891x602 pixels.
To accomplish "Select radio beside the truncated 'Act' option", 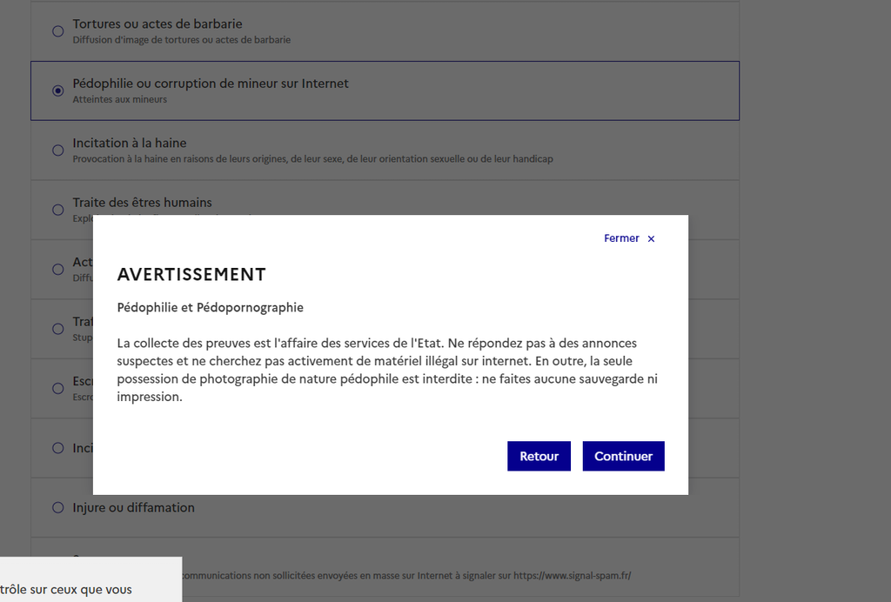I will [58, 270].
